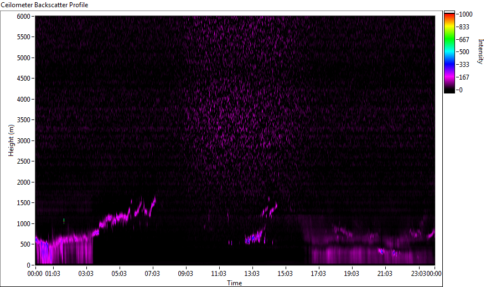
Task: Click the 5500 height axis tick label
Action: pos(24,37)
